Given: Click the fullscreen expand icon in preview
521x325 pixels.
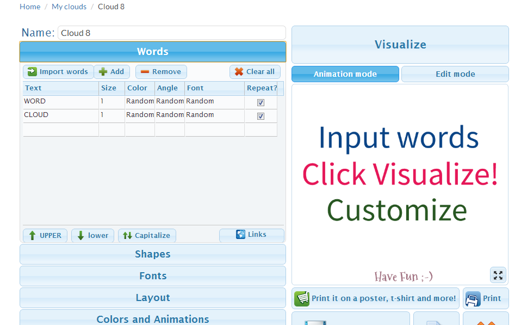Looking at the screenshot, I should pos(498,275).
